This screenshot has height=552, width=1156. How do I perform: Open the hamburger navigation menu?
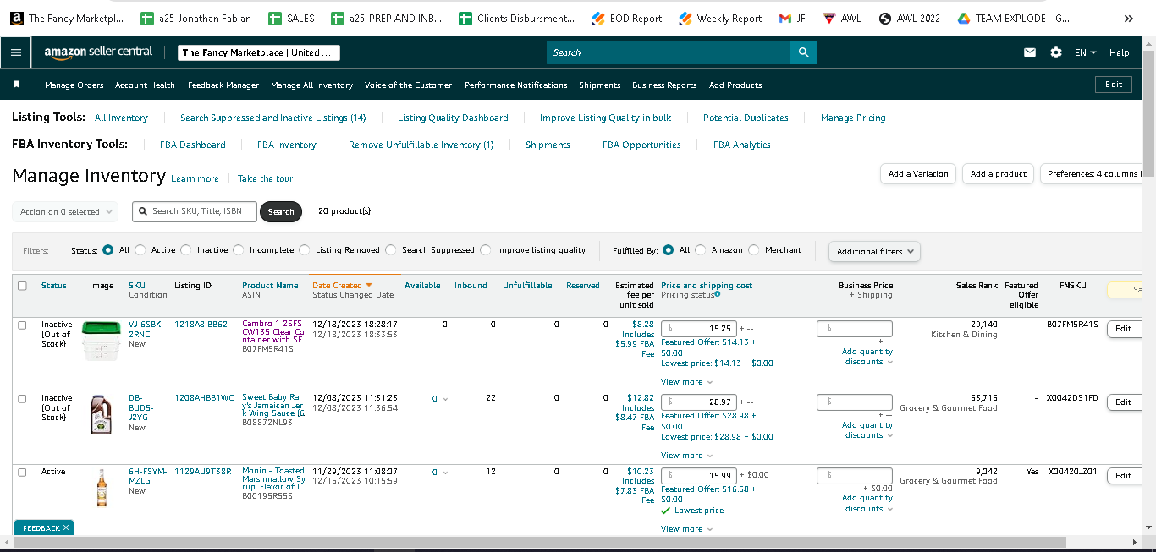[x=16, y=52]
